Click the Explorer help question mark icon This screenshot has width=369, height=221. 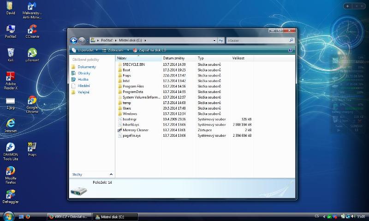point(290,50)
